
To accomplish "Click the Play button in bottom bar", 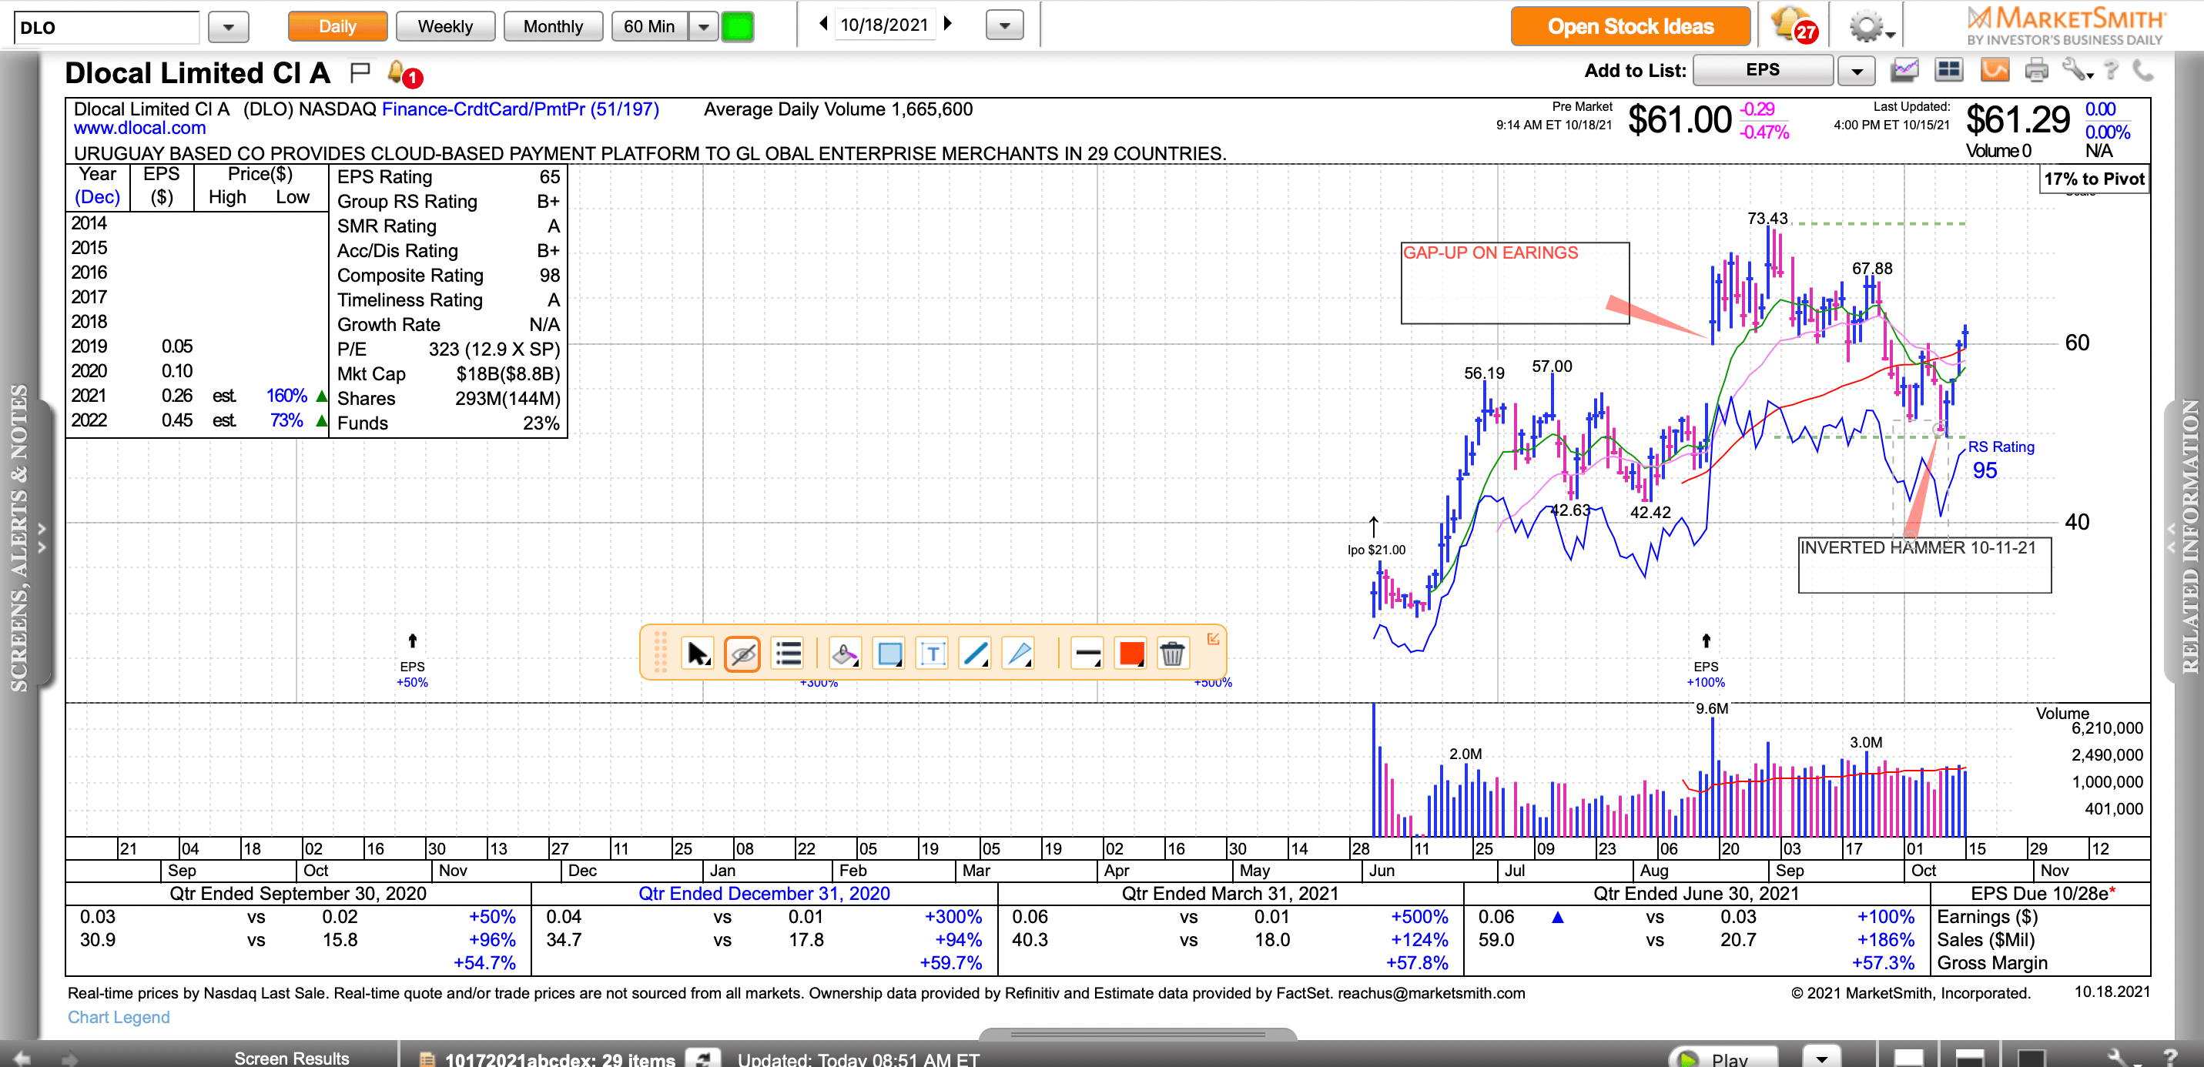I will [x=1726, y=1058].
